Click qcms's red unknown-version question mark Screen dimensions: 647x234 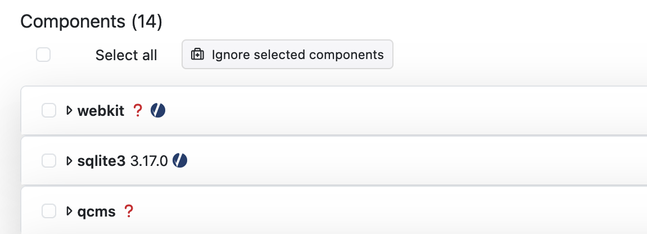point(129,211)
